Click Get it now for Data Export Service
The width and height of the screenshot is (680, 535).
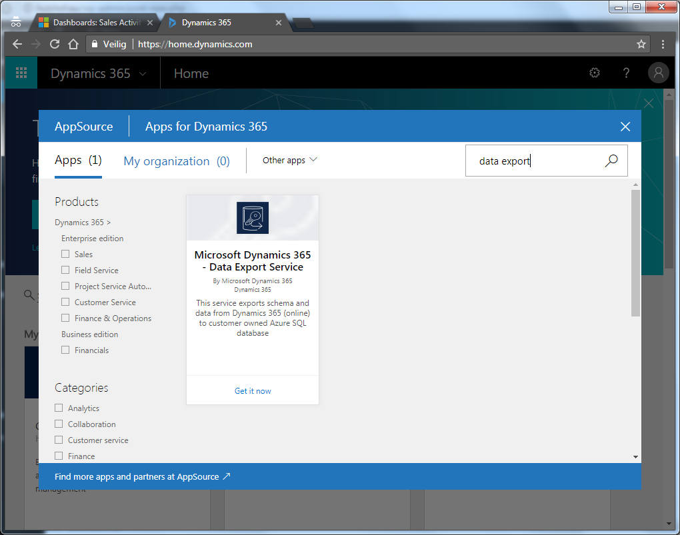click(x=253, y=391)
